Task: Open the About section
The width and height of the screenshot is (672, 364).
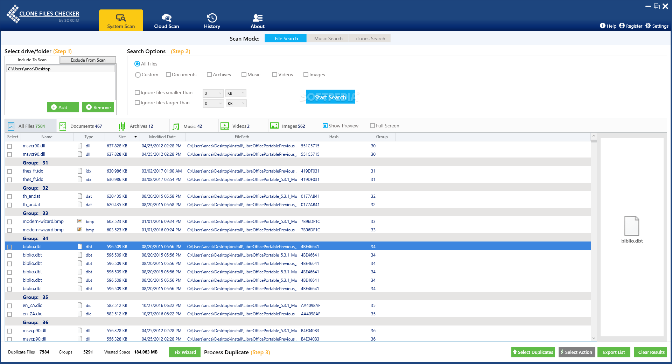Action: pos(257,20)
